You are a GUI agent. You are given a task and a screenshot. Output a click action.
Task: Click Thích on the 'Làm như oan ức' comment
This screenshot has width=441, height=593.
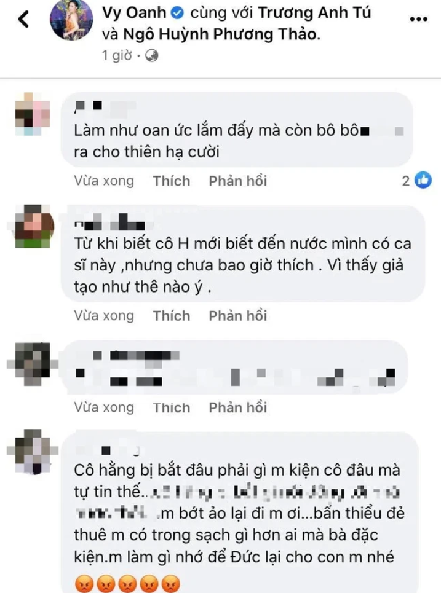pos(172,181)
